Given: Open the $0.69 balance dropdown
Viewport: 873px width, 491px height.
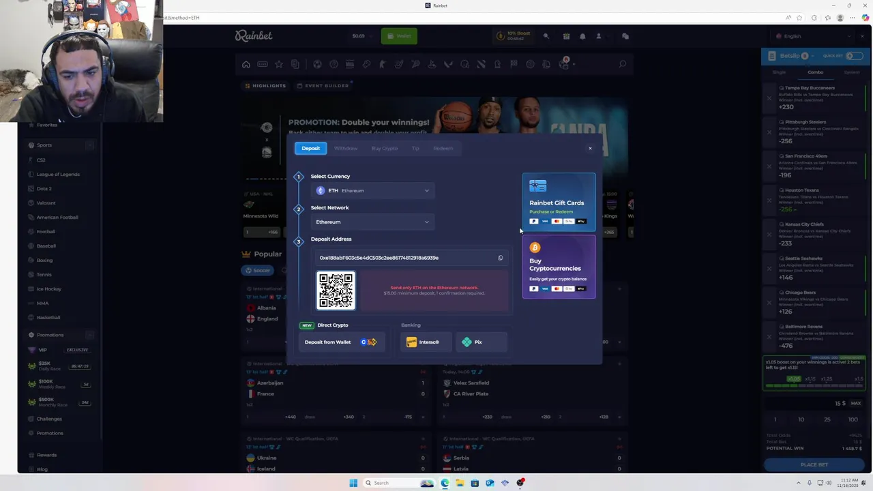Looking at the screenshot, I should (361, 36).
